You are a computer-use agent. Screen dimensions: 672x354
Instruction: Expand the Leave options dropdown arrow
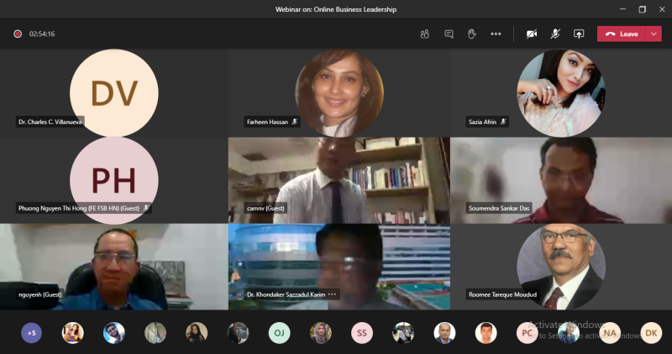[x=654, y=34]
